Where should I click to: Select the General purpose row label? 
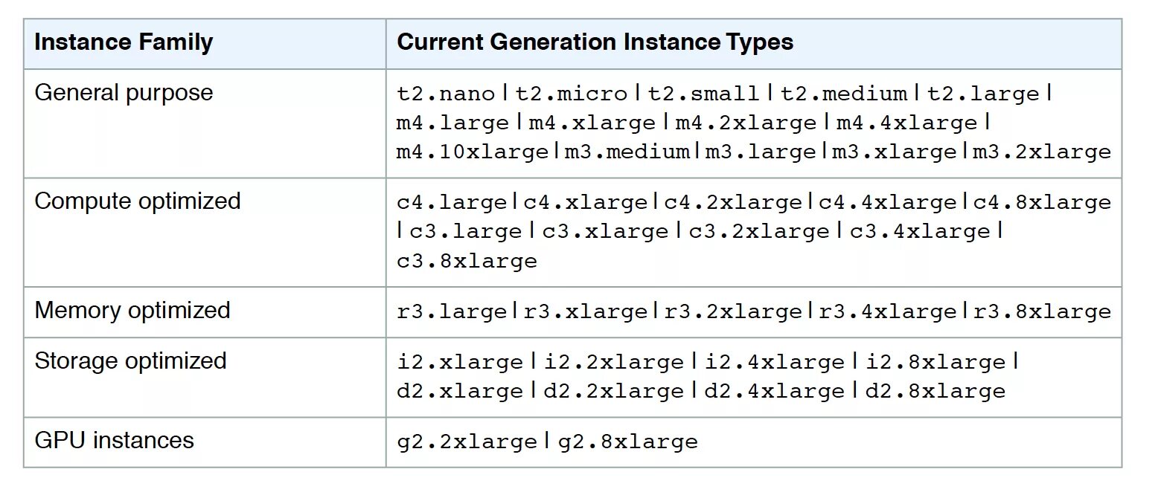tap(124, 94)
